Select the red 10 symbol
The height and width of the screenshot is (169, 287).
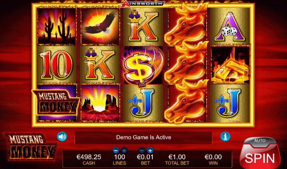pos(56,65)
